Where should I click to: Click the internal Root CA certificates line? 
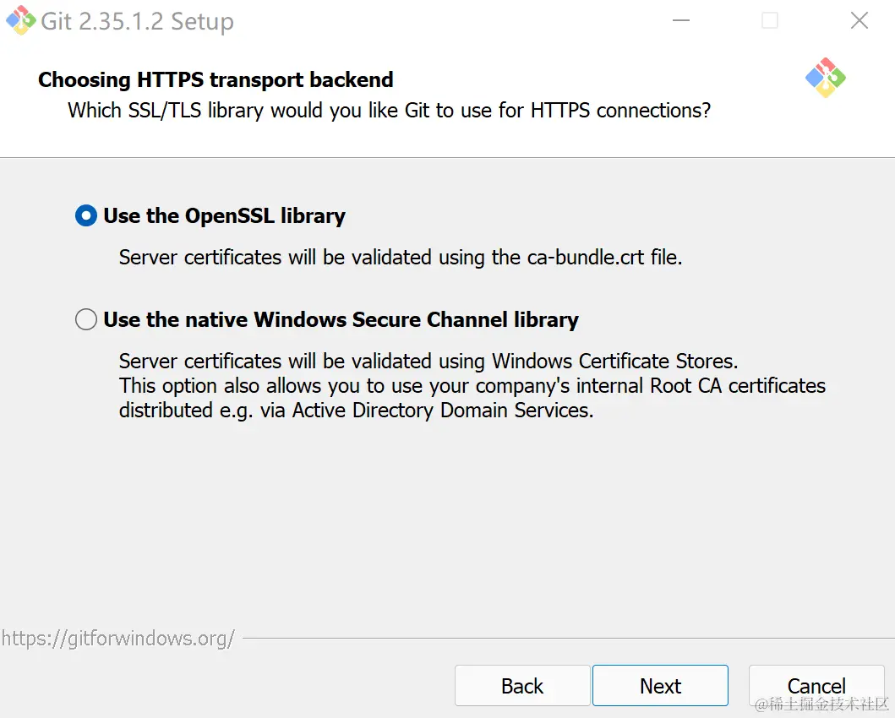[472, 386]
